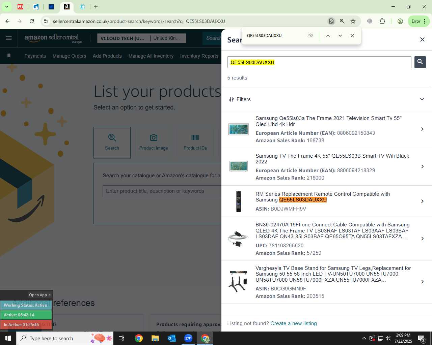Click the zoom magnifier icon in address bar
Viewport: 432px width, 345px height.
pyautogui.click(x=342, y=21)
